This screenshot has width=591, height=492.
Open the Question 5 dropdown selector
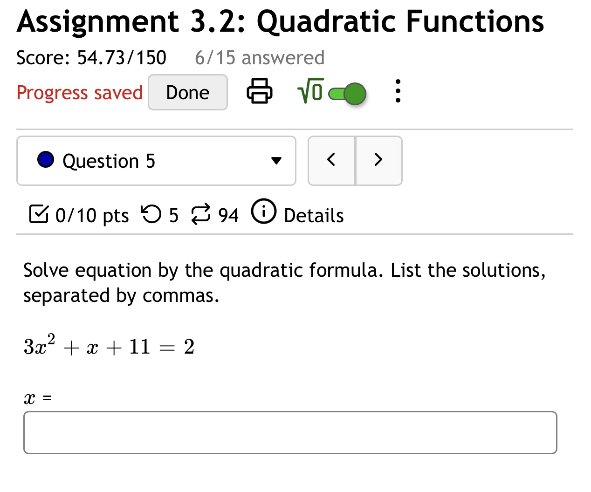point(156,160)
